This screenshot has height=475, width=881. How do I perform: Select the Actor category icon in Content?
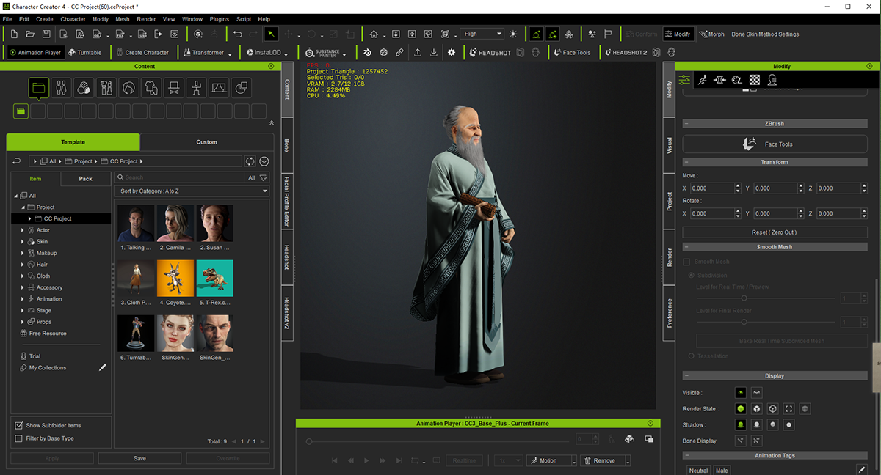pos(62,89)
